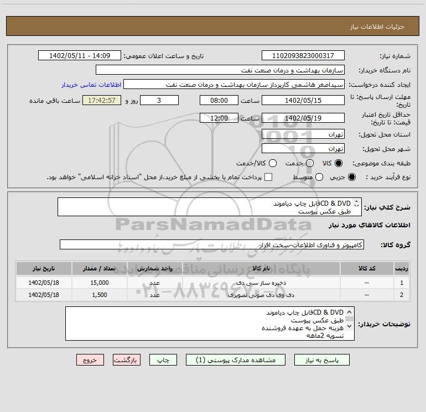This screenshot has width=426, height=412.
Task: Click the نام کالا column header
Action: [261, 268]
